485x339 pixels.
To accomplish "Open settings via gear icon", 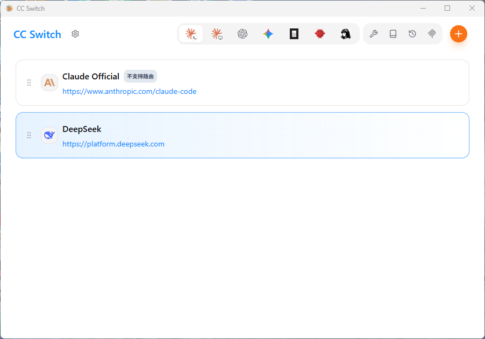I will [75, 34].
